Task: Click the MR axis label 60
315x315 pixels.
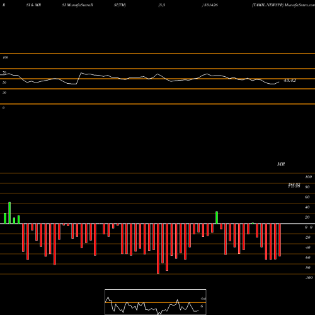Action: [x=307, y=197]
